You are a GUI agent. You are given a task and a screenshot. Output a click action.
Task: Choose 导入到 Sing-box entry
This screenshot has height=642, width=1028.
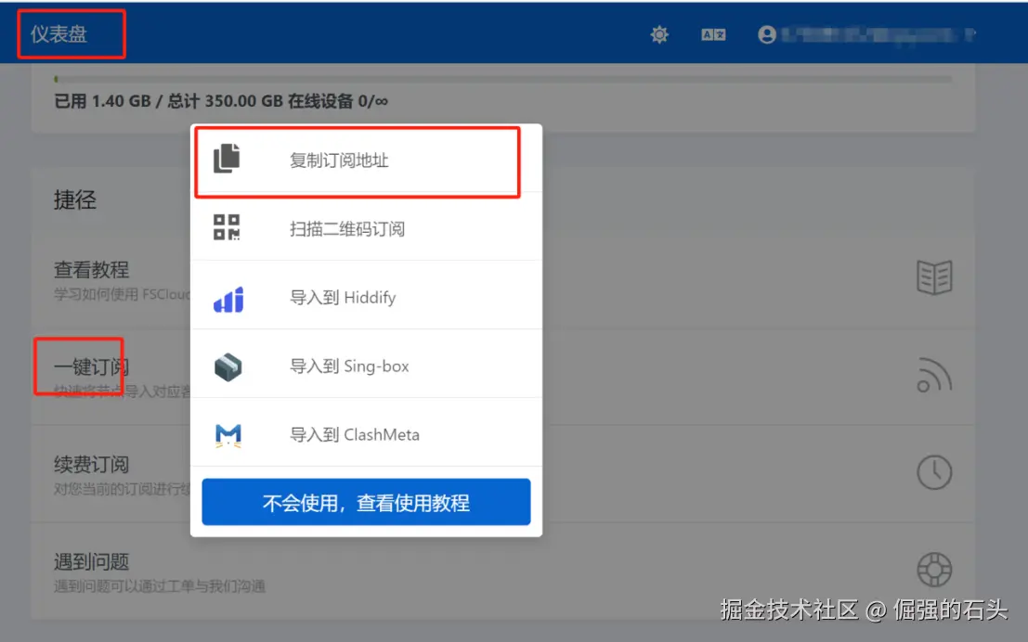(x=367, y=366)
